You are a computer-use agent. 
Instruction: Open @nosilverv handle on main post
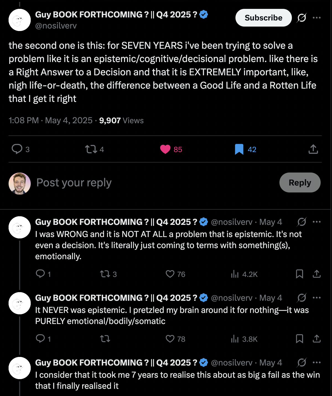[x=56, y=26]
